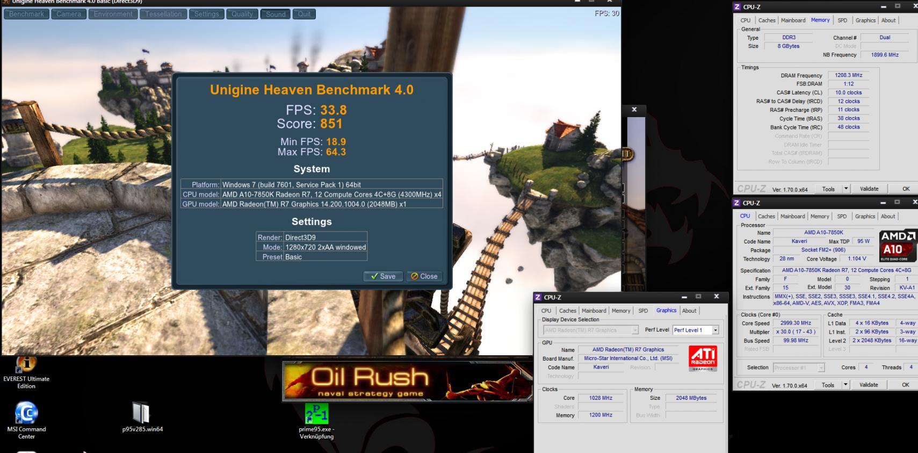Open the Quality menu in Heaven

pos(242,14)
